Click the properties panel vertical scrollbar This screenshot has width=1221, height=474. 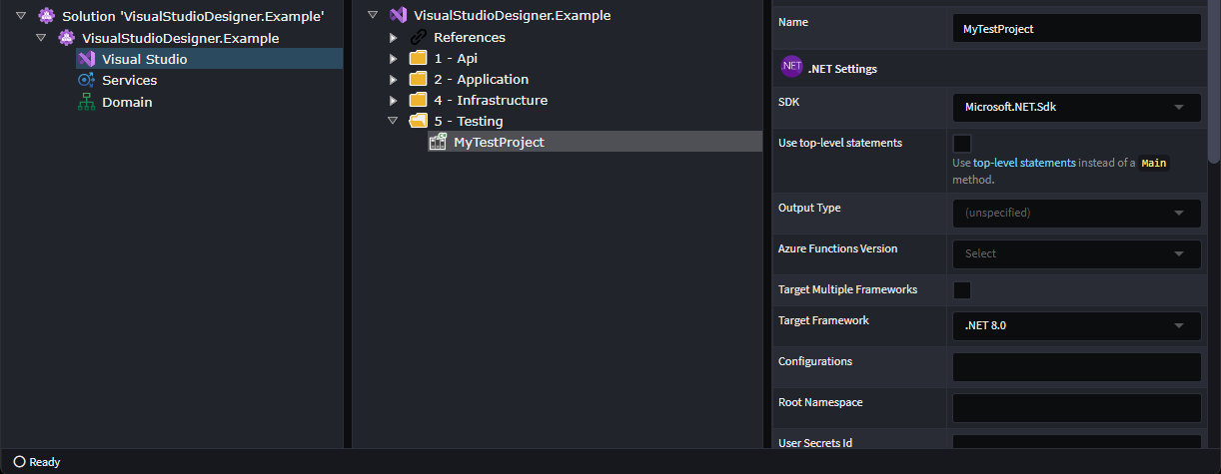tap(1214, 80)
